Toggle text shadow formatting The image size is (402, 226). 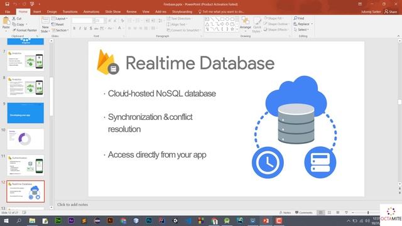90,28
